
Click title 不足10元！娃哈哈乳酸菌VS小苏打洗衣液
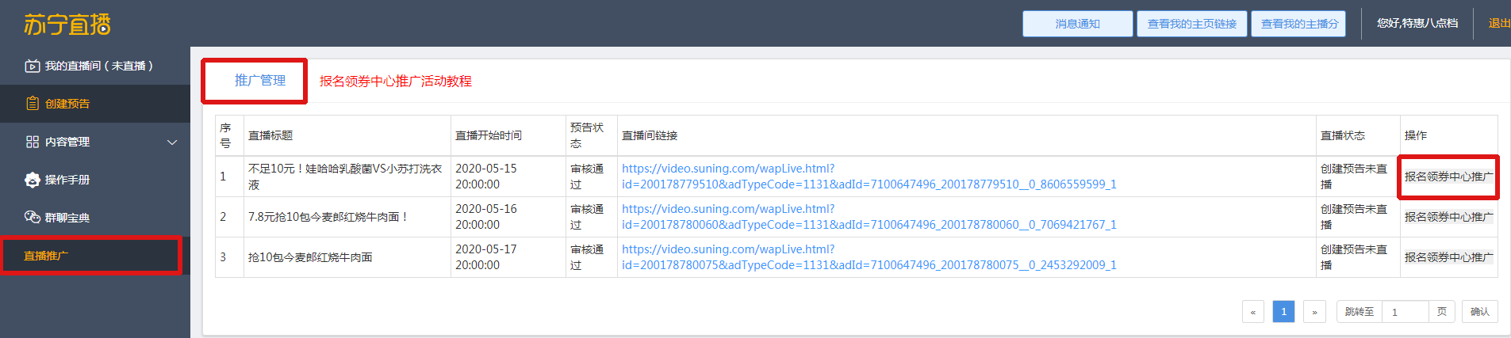coord(345,177)
